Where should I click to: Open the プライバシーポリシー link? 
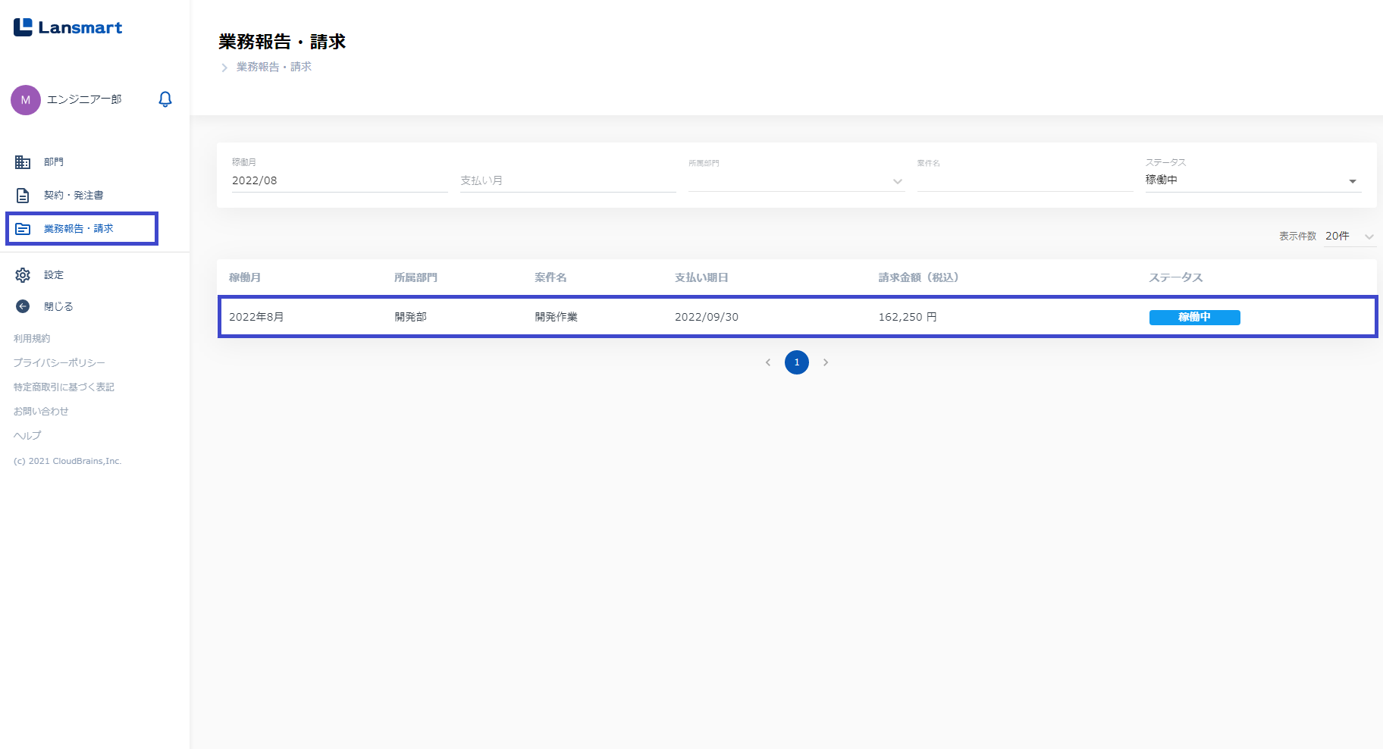coord(59,363)
